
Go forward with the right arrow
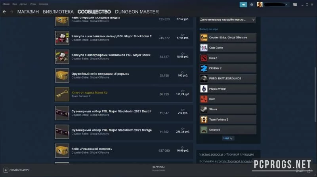[12, 12]
